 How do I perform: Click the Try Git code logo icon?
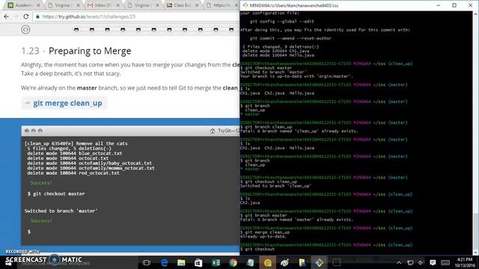coord(25,30)
